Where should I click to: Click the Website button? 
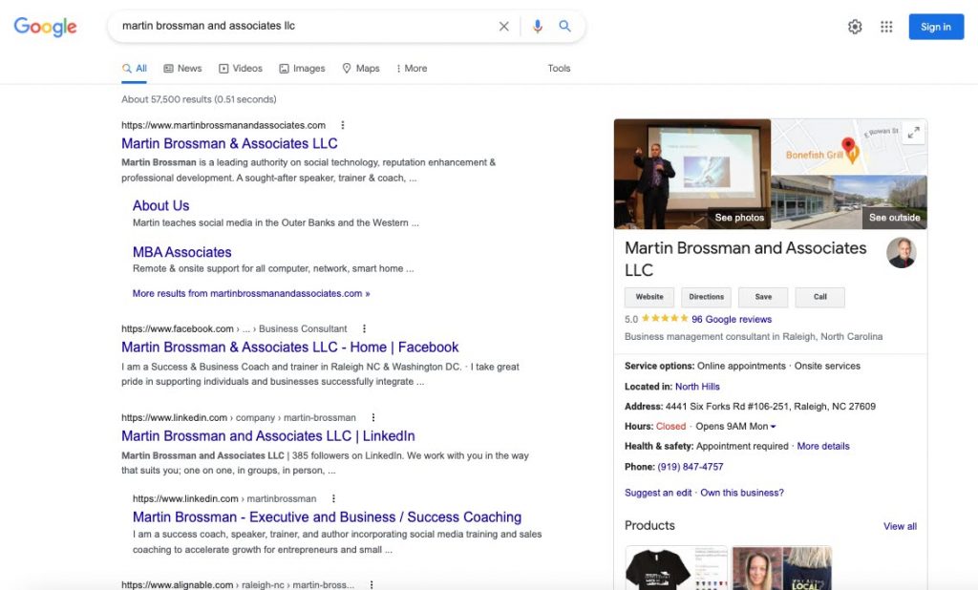[x=649, y=297]
